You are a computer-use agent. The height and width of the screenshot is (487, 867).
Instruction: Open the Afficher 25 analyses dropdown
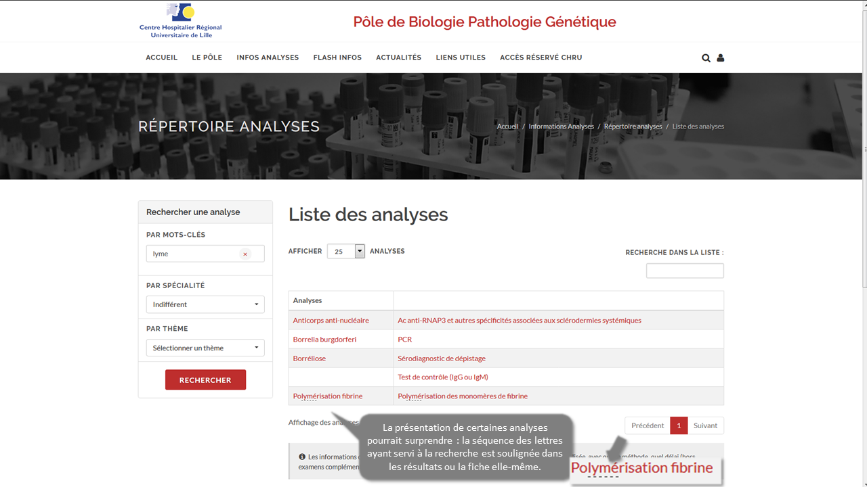[346, 251]
